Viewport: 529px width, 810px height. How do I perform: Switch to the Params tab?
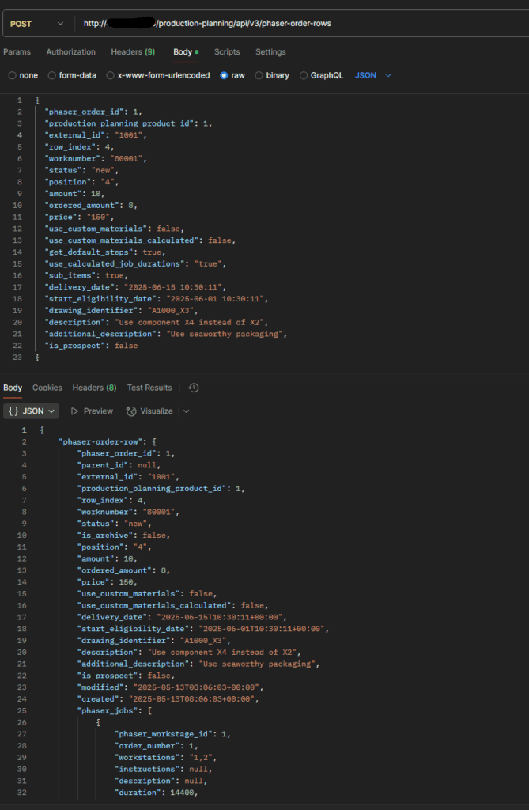17,52
